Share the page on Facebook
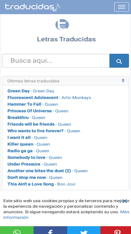The height and width of the screenshot is (234, 131). tap(50, 230)
